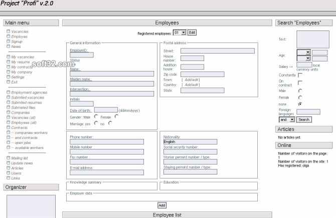
Task: Enable the Constantly checkbox in search
Action: coord(300,75)
